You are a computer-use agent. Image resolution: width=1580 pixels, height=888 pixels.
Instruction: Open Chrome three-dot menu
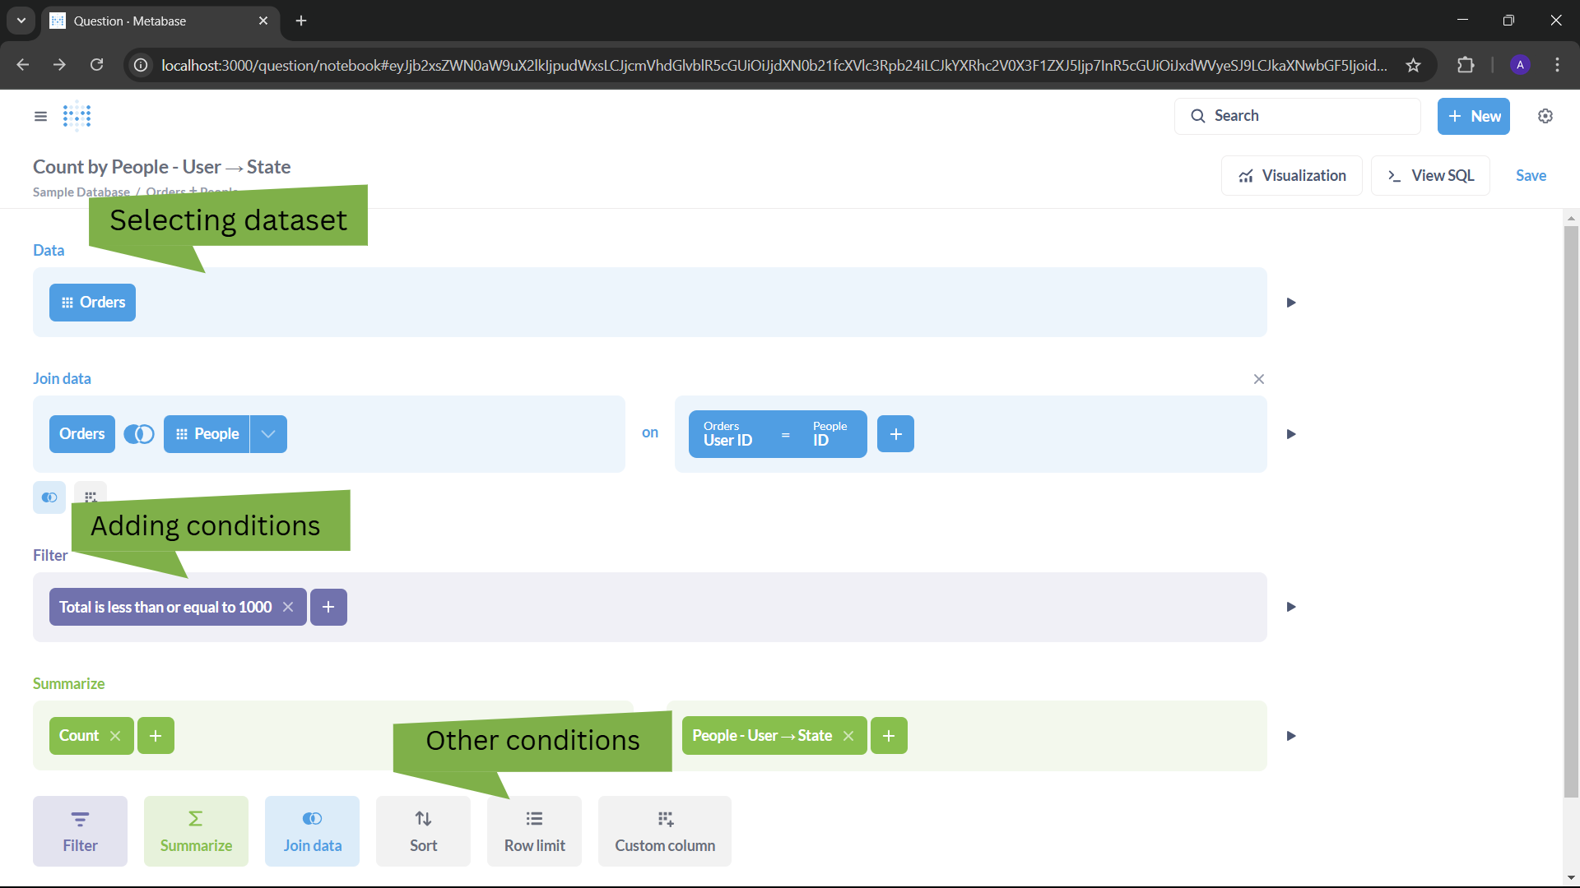click(1557, 65)
